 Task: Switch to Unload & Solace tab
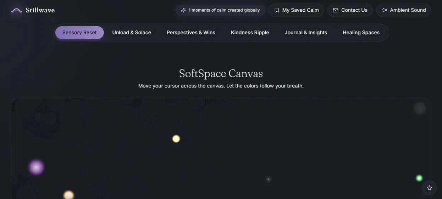pos(132,33)
